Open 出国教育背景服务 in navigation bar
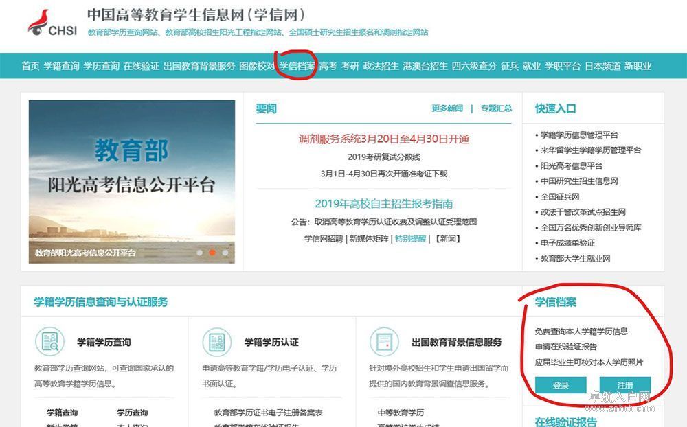The width and height of the screenshot is (687, 427). click(199, 66)
